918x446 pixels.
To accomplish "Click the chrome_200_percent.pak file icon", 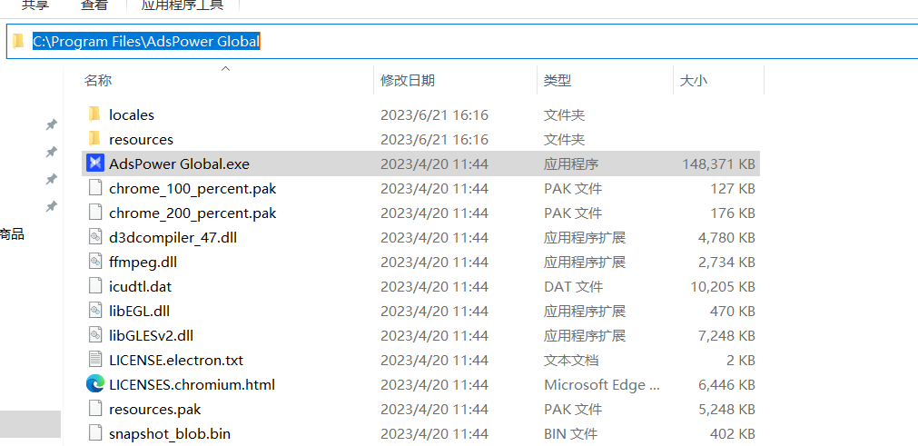I will (x=94, y=213).
